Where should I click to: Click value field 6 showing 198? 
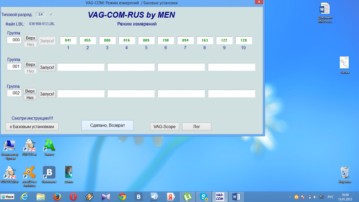pyautogui.click(x=166, y=40)
